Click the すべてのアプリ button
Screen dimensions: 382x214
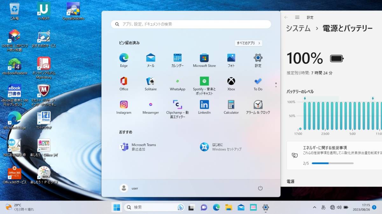coord(249,43)
